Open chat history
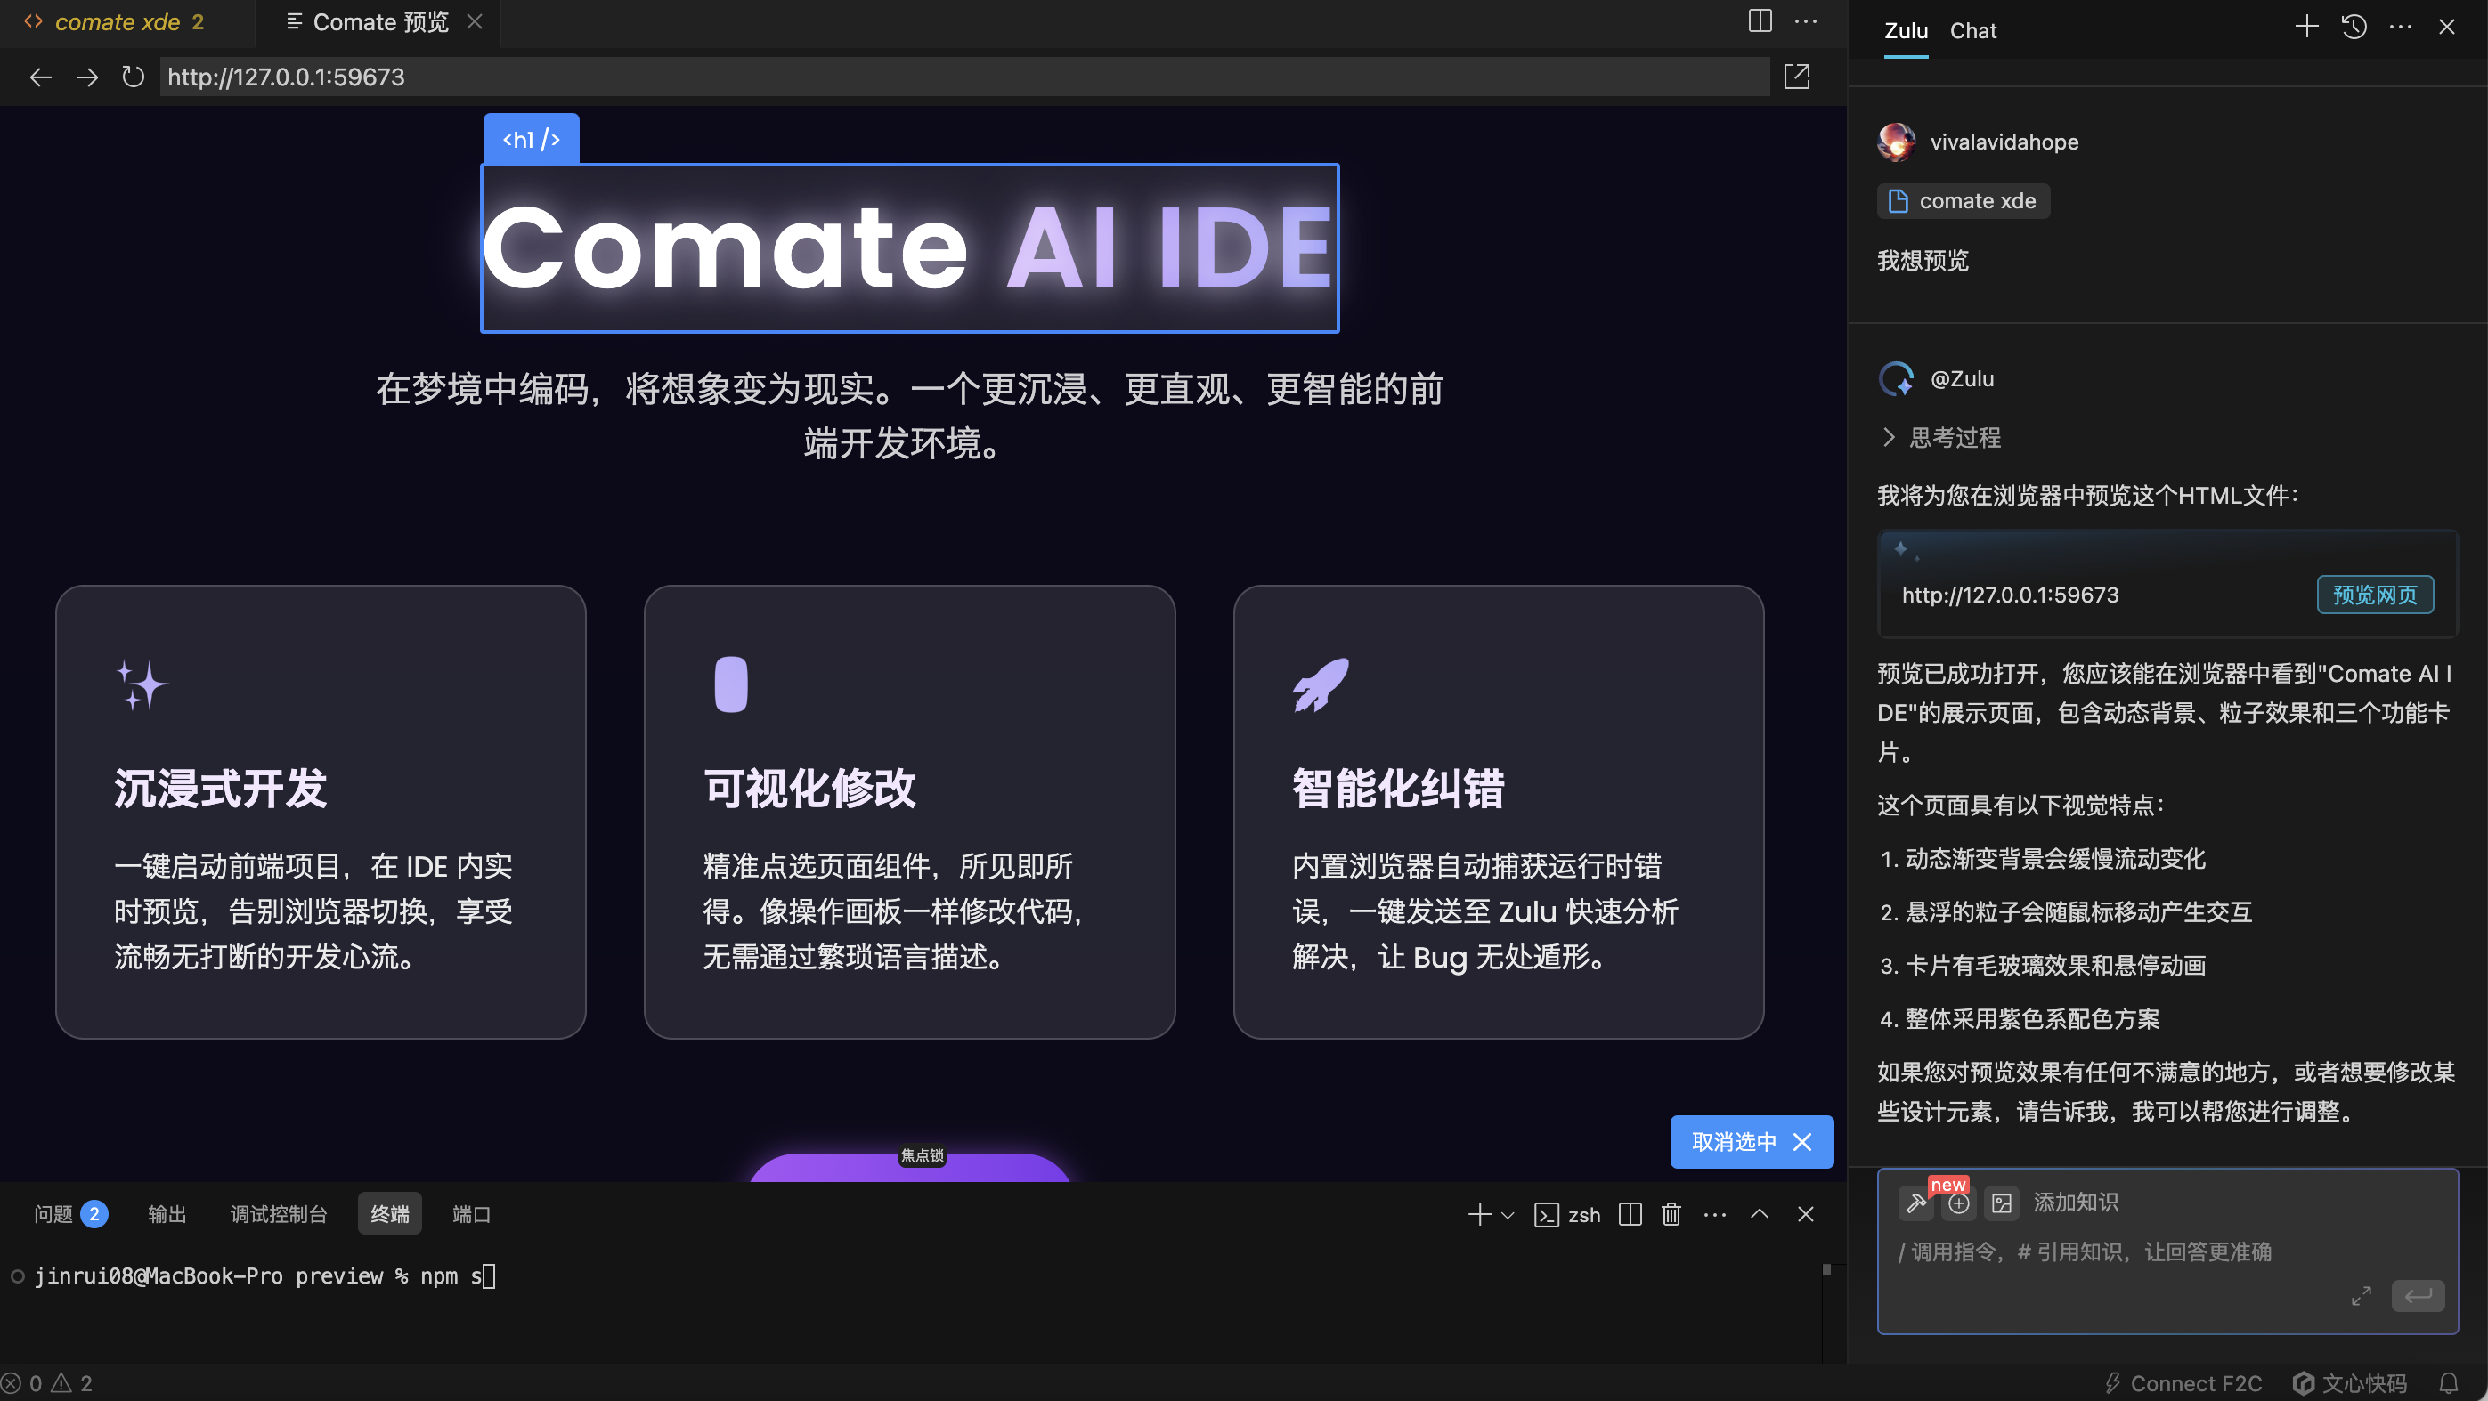This screenshot has height=1401, width=2488. (2354, 27)
